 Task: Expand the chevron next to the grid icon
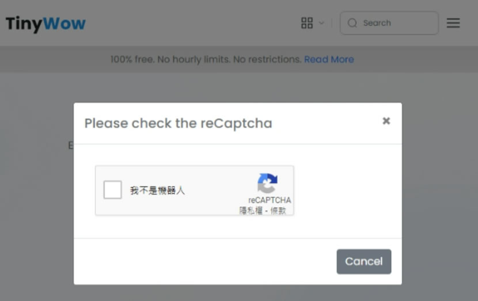321,23
